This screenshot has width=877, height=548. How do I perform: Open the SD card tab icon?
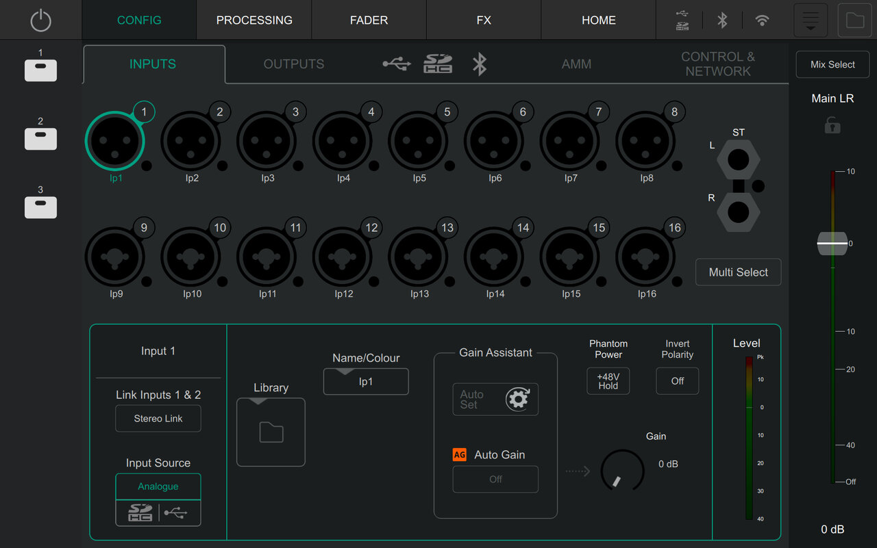[438, 64]
